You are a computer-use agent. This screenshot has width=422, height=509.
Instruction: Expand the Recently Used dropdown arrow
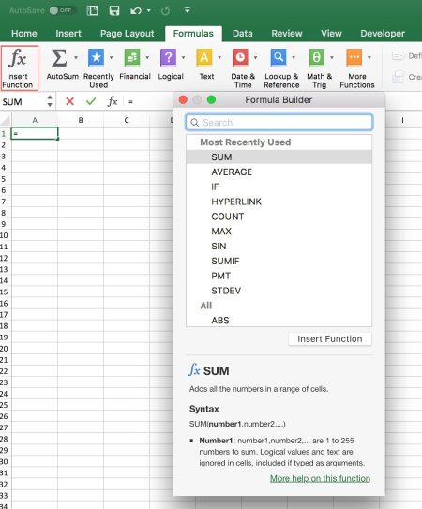[x=111, y=57]
